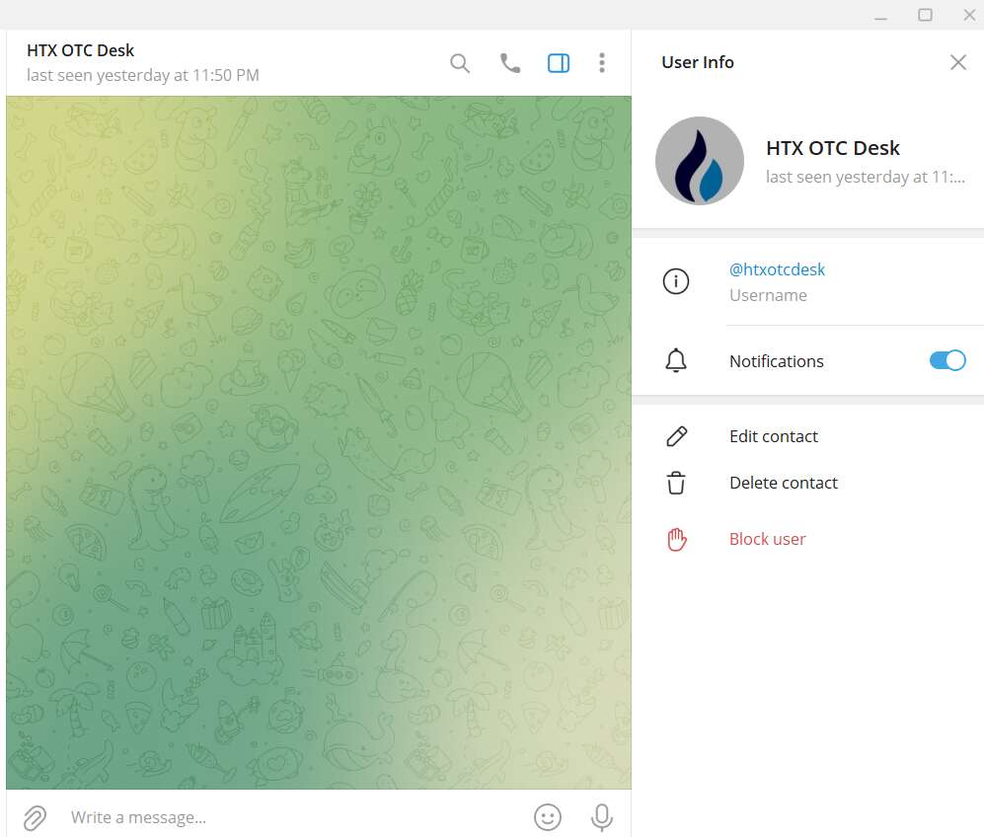Select Block user
Screen dimensions: 984x837
pyautogui.click(x=767, y=539)
